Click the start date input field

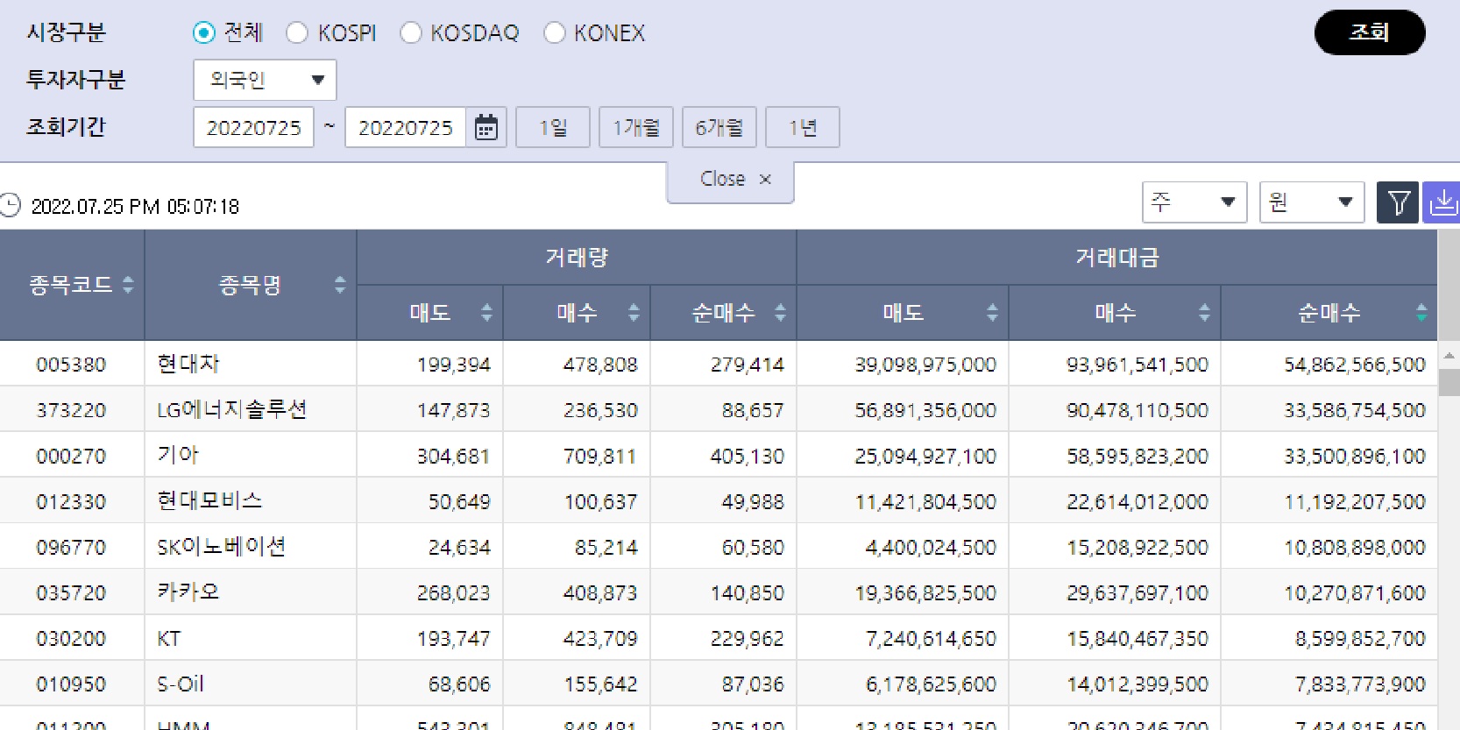253,128
